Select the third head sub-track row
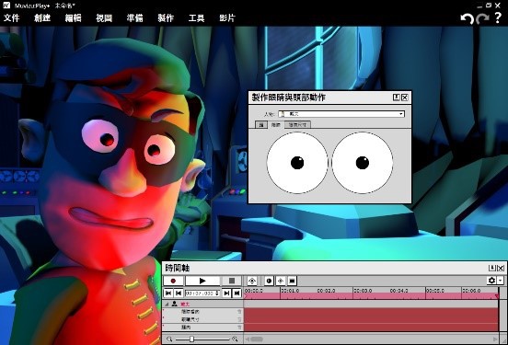The image size is (508, 345). [202, 328]
